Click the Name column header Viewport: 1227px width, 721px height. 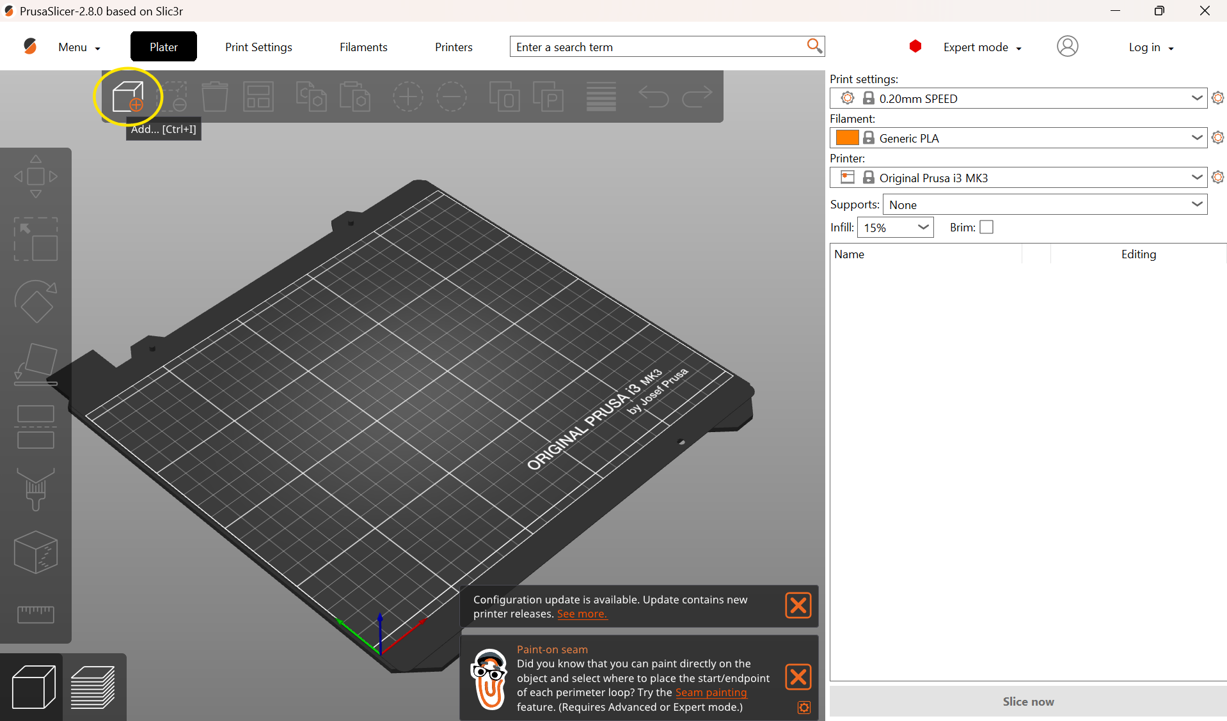pyautogui.click(x=926, y=254)
